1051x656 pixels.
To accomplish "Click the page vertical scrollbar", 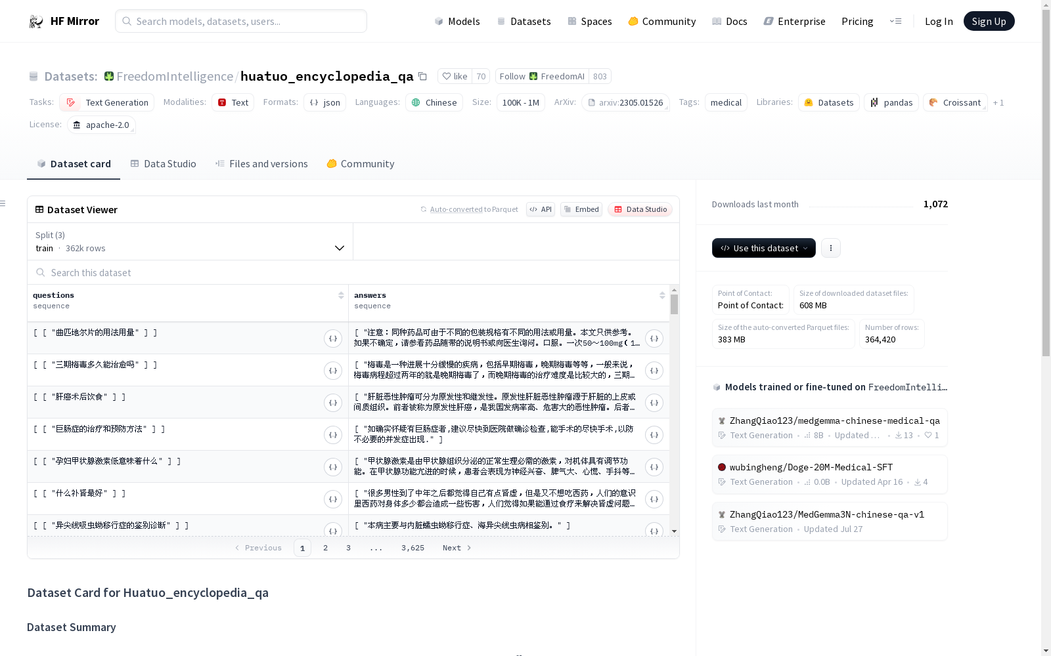I will click(1046, 184).
